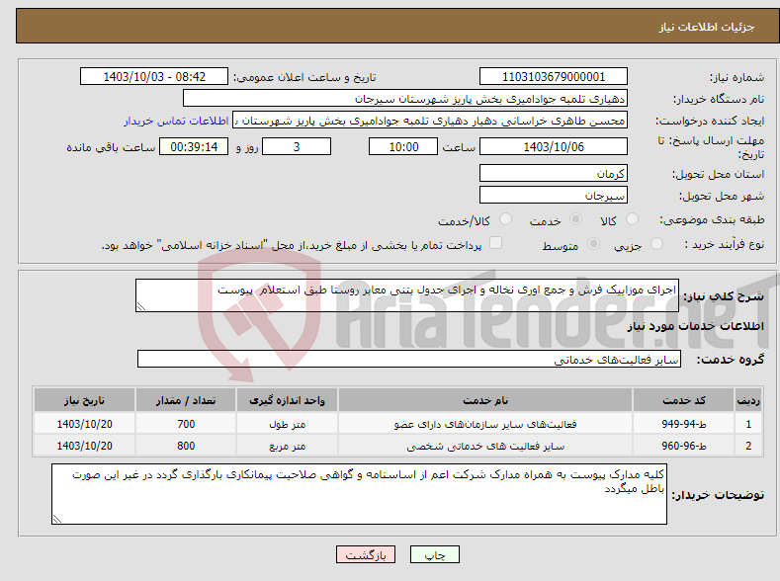
Task: Click the announcement date field 1403/10/03 - 08:42
Action: (154, 77)
